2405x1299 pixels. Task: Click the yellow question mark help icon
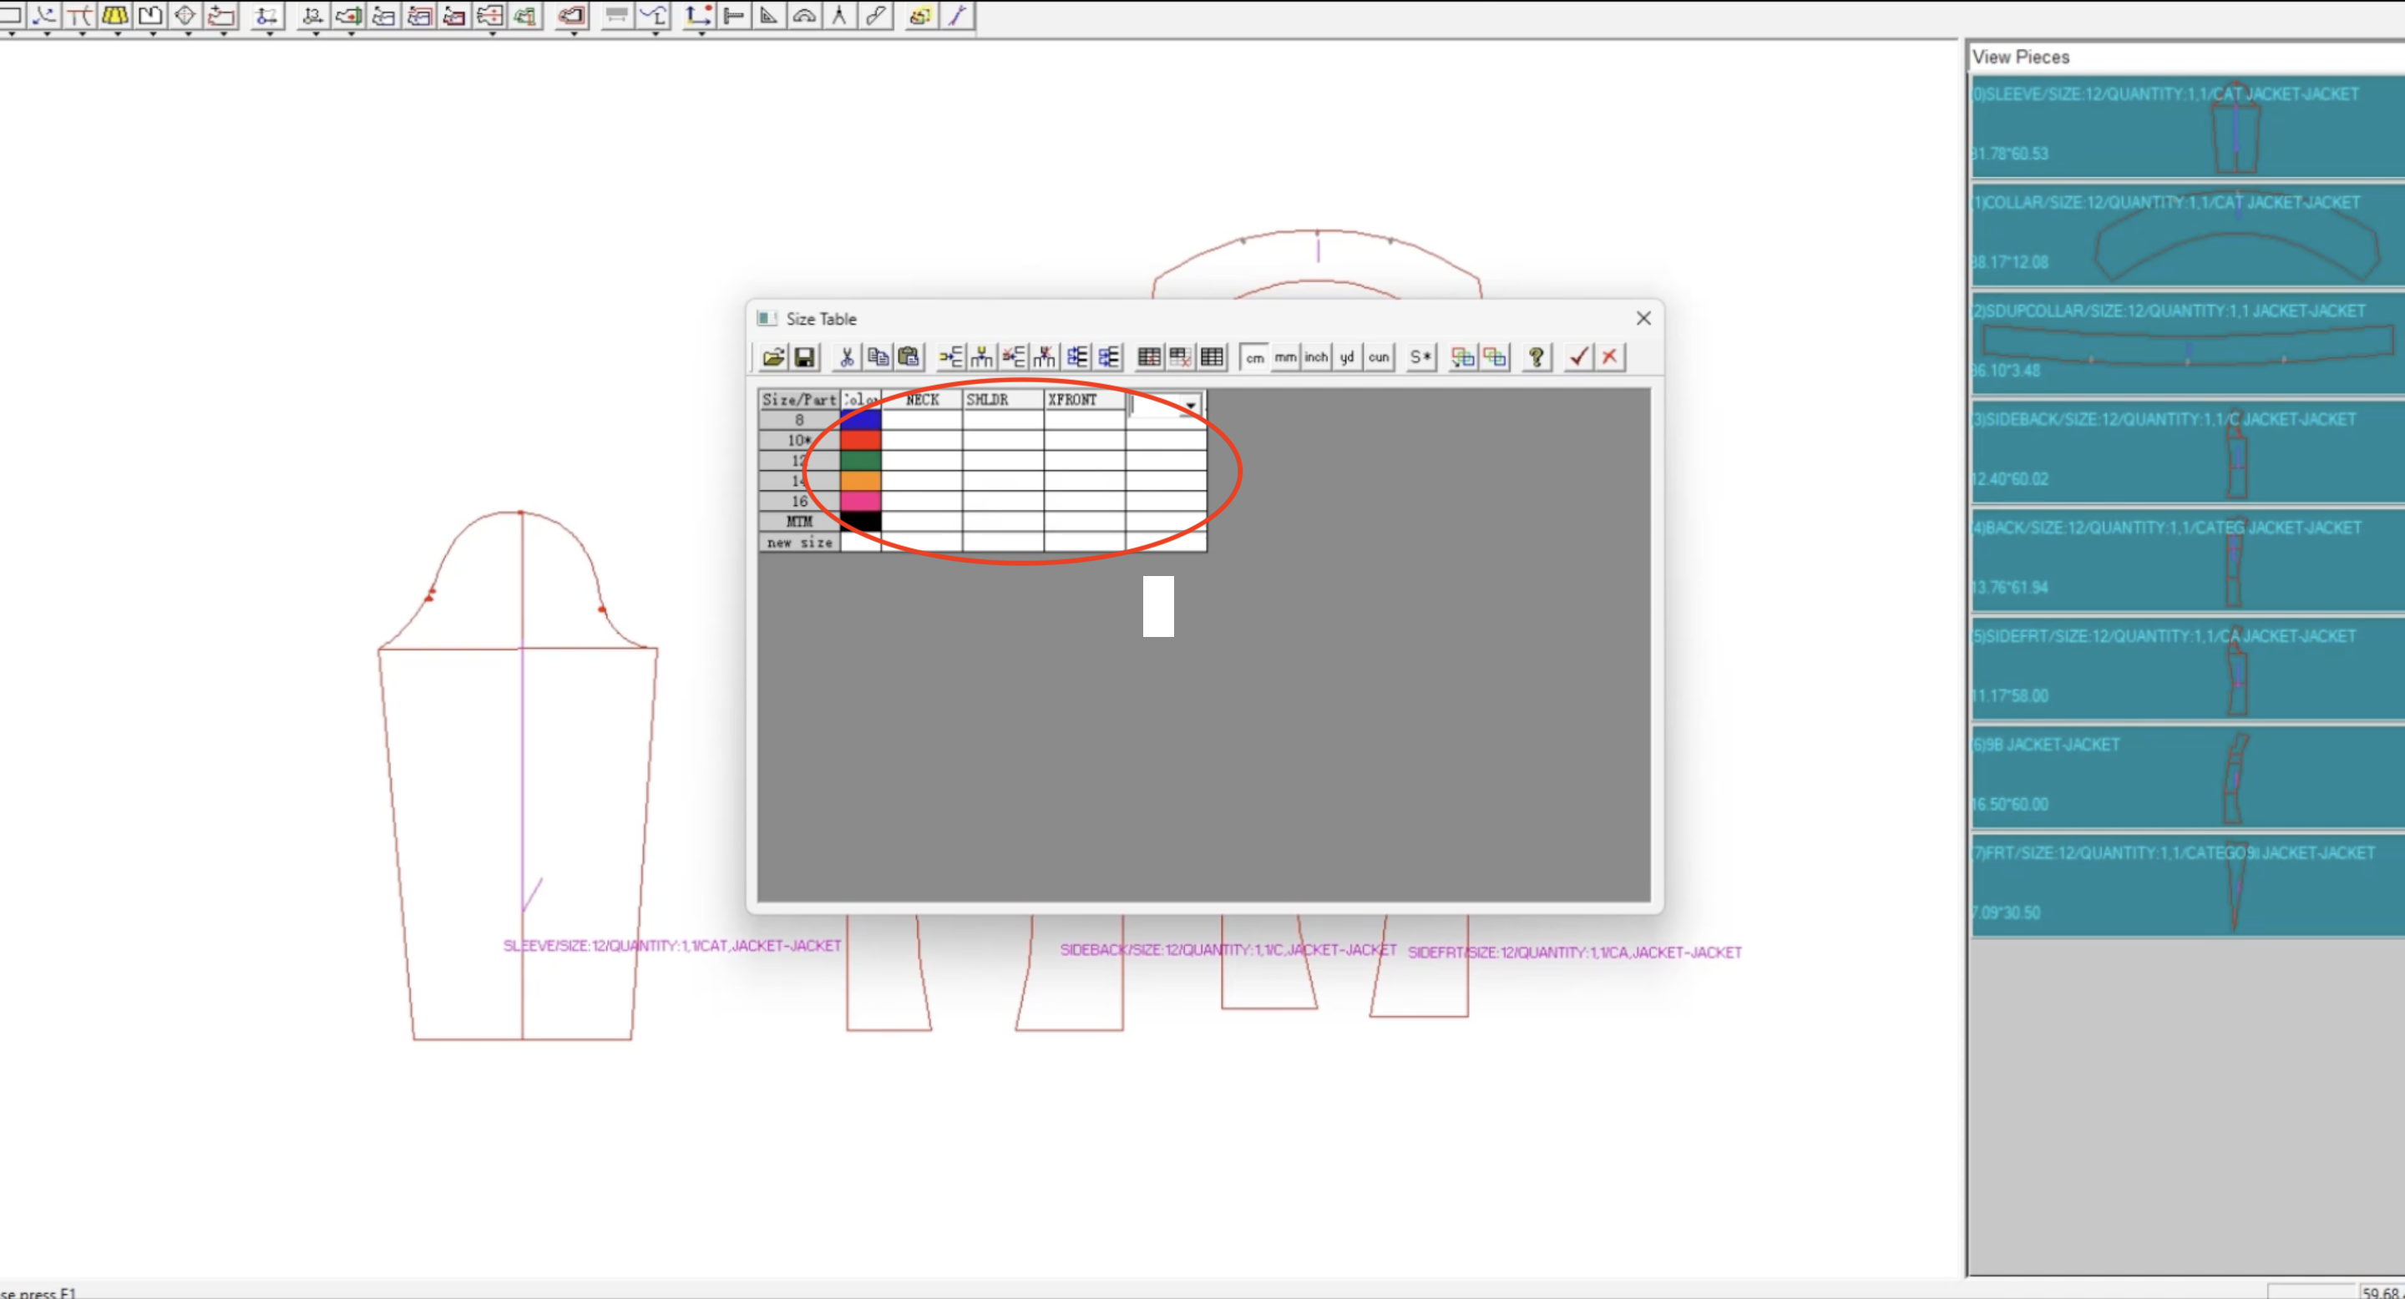pyautogui.click(x=1536, y=356)
